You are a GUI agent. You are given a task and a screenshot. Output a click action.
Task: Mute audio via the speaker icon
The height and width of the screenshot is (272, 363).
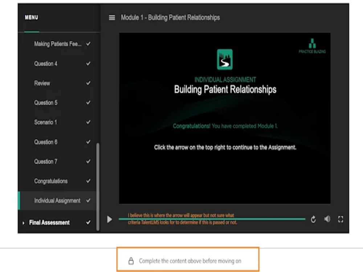point(327,219)
